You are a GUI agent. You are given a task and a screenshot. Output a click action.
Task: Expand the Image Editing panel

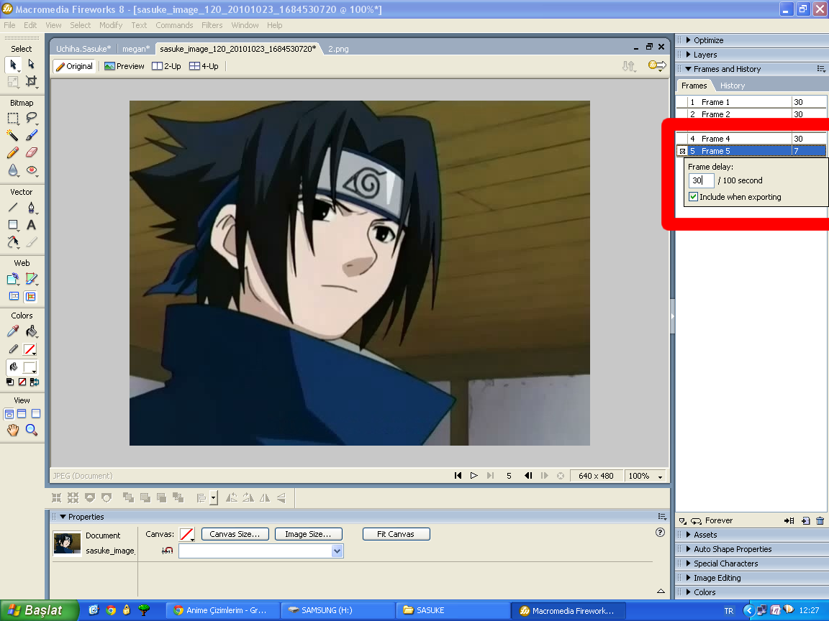click(x=689, y=577)
